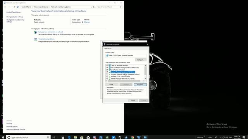Open Change advanced sharing settings
Image resolution: width=248 pixels, height=139 pixels.
tap(15, 21)
